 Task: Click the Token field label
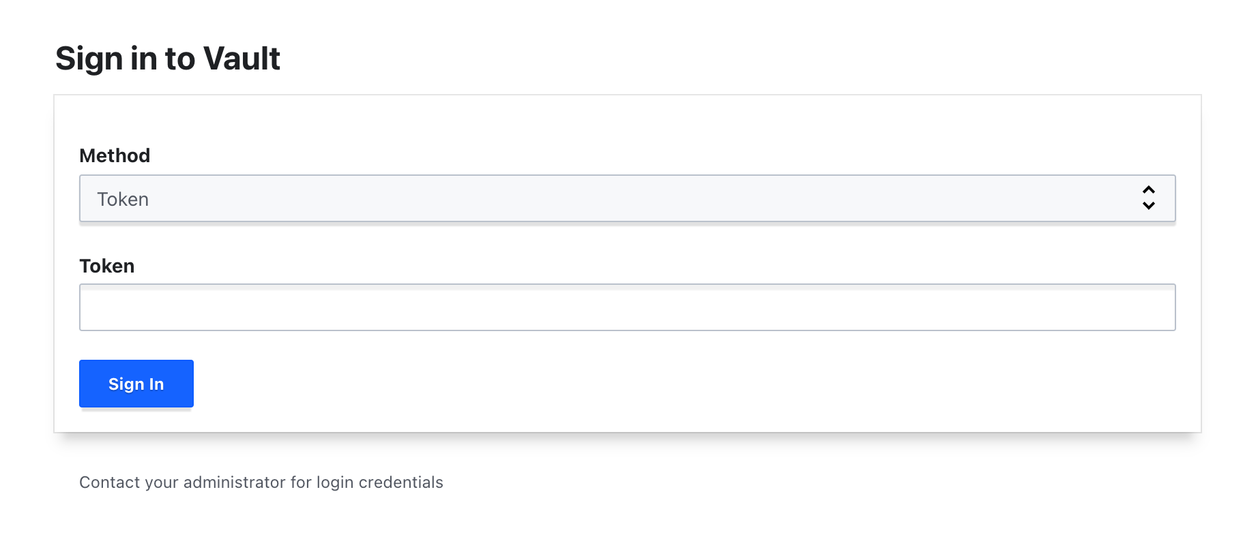click(x=106, y=266)
